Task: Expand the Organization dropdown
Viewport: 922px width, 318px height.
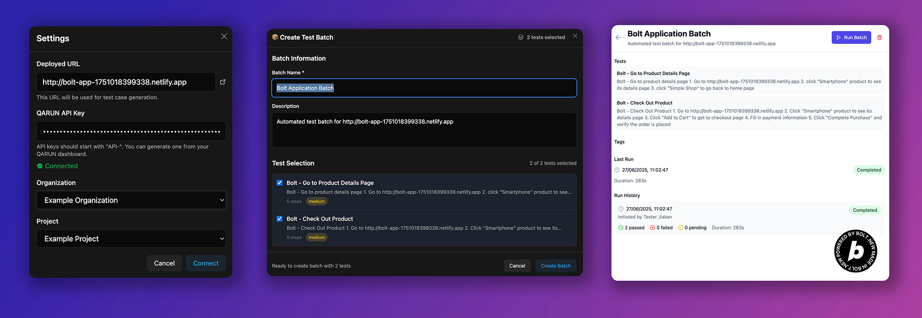Action: click(x=131, y=200)
